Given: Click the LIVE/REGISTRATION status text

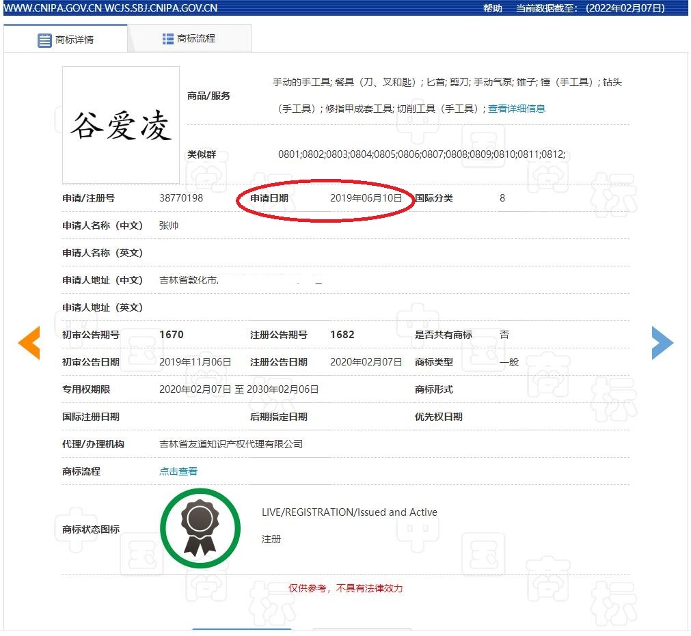Looking at the screenshot, I should (349, 512).
